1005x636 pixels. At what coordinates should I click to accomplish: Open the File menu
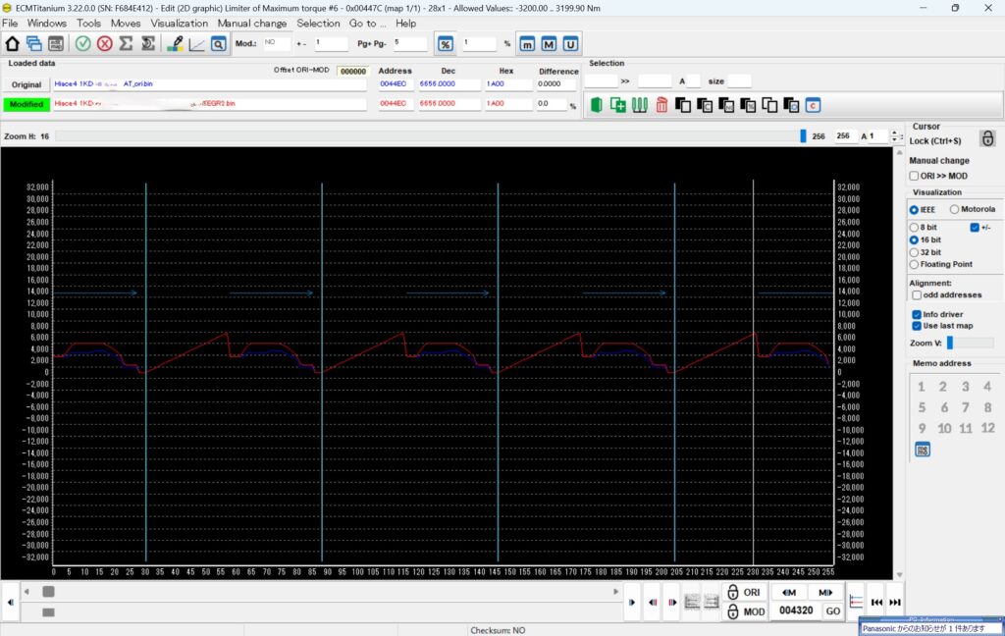click(x=10, y=24)
